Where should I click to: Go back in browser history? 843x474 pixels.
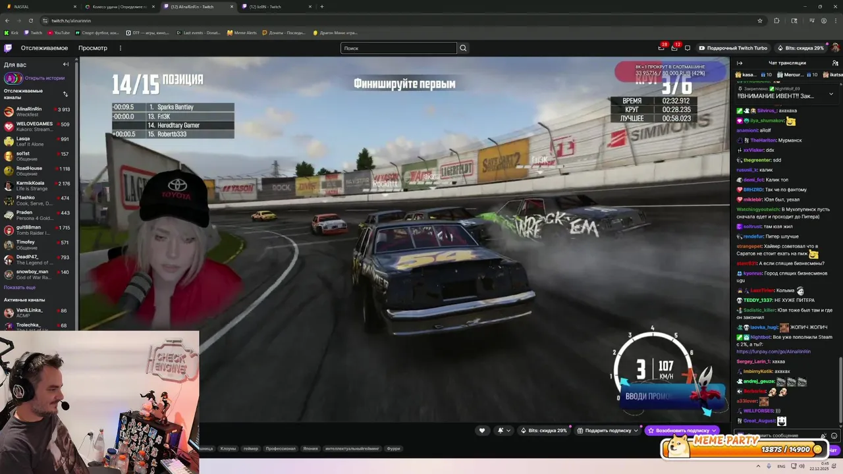pyautogui.click(x=7, y=20)
